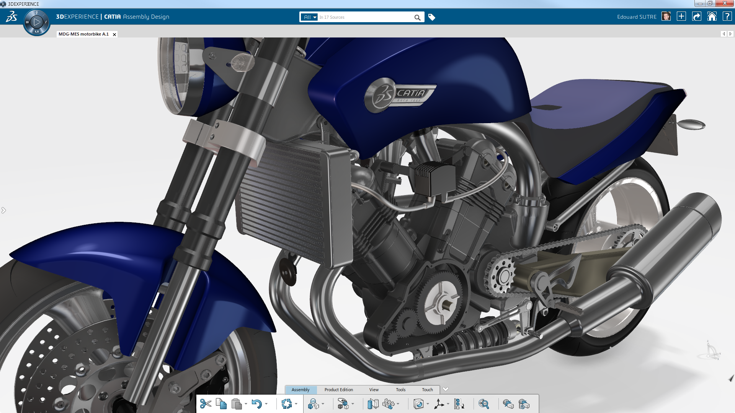
Task: Click the Cut scissors icon
Action: pyautogui.click(x=206, y=404)
